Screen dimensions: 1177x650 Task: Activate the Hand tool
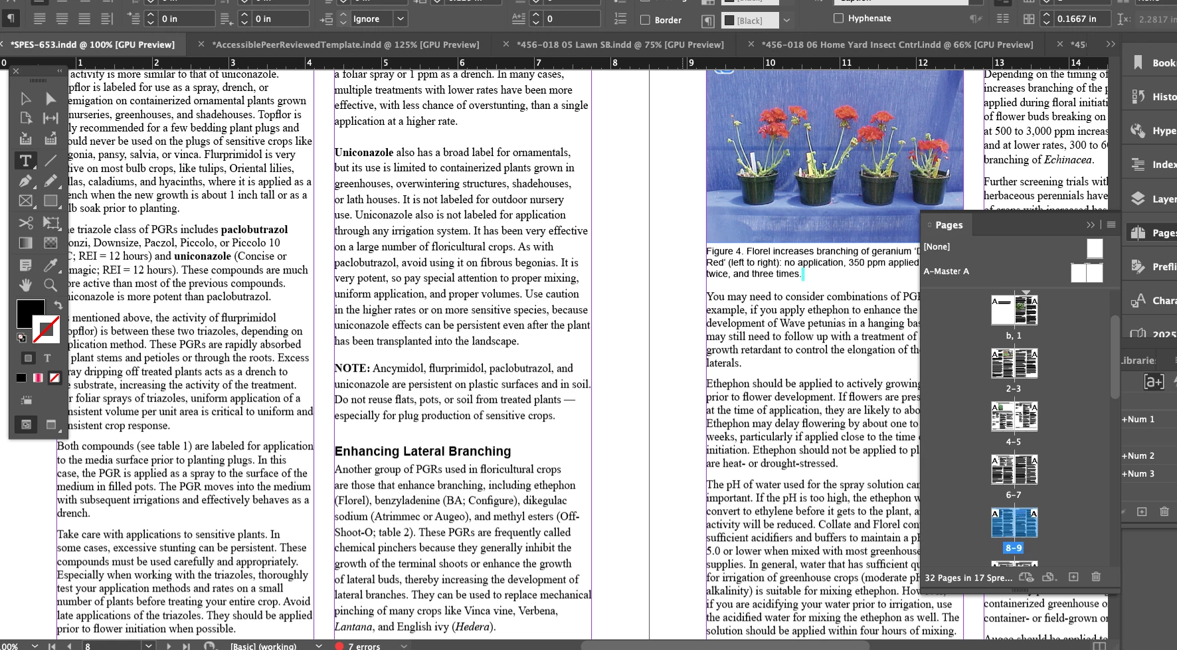click(26, 285)
